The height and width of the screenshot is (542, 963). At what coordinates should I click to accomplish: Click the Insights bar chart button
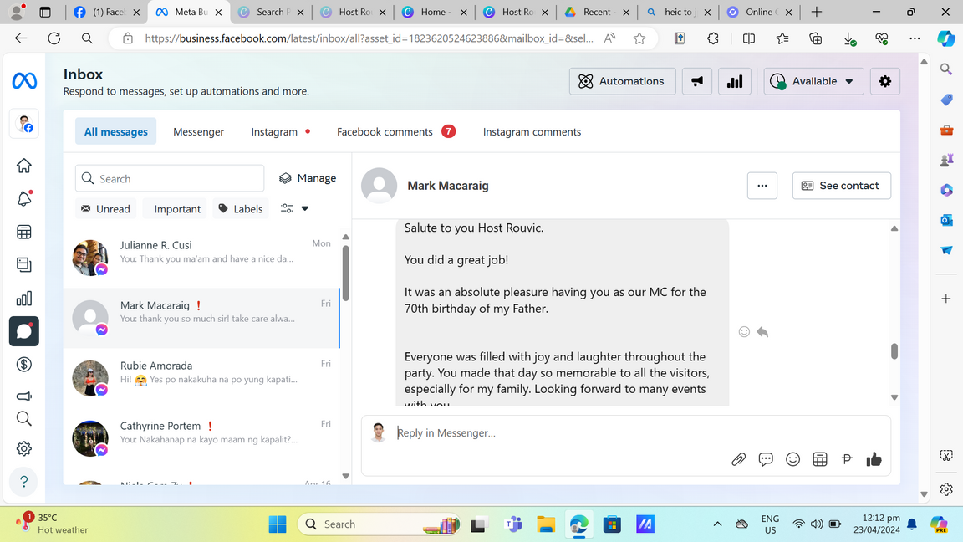[734, 81]
